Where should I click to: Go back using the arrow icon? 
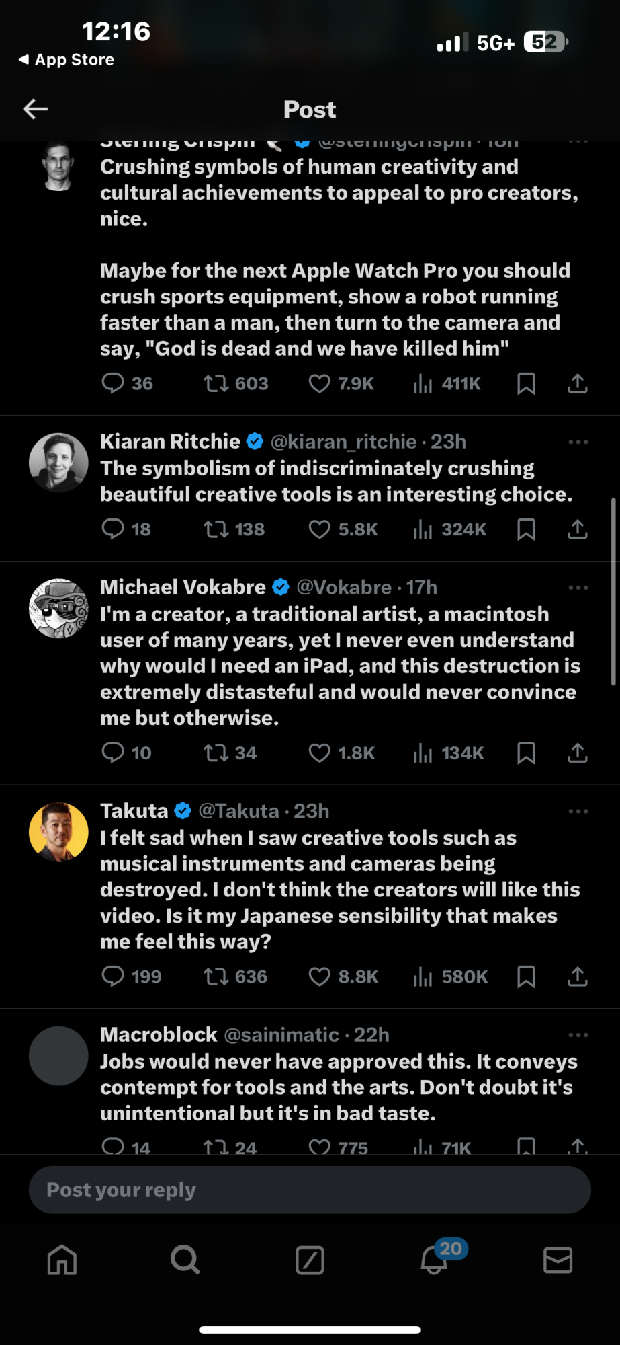click(x=36, y=109)
